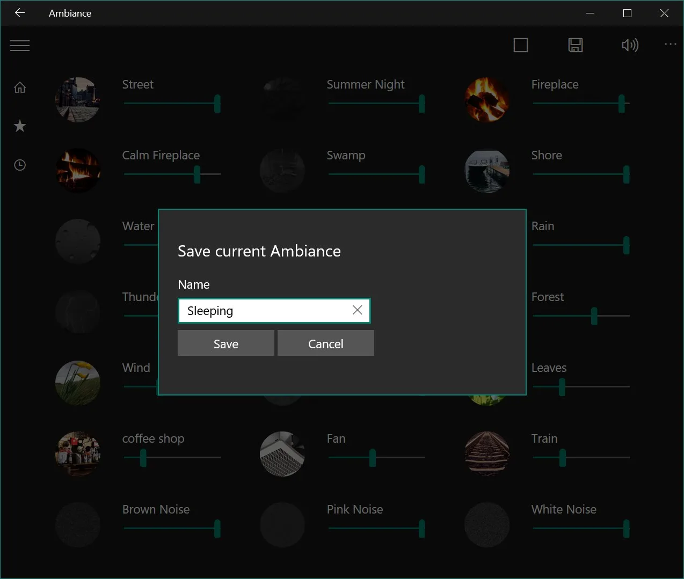The width and height of the screenshot is (684, 579).
Task: Go to the Home page icon
Action: (20, 87)
